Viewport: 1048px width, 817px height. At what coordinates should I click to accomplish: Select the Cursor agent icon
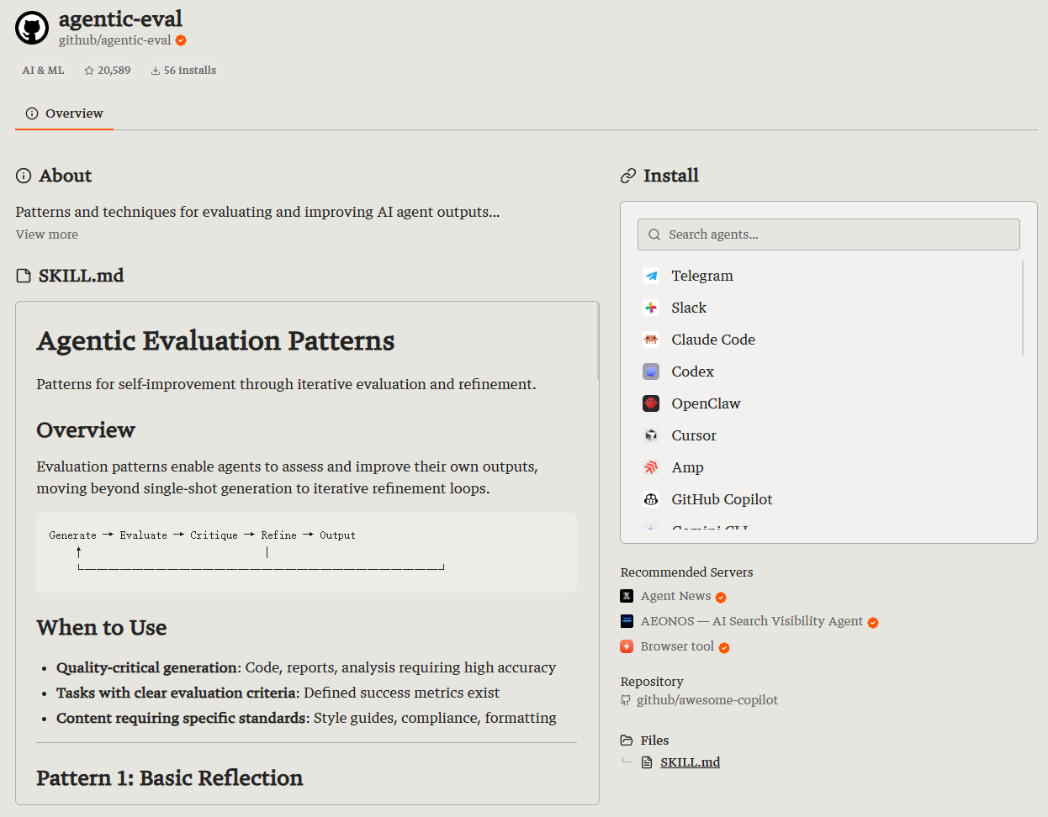(x=651, y=435)
